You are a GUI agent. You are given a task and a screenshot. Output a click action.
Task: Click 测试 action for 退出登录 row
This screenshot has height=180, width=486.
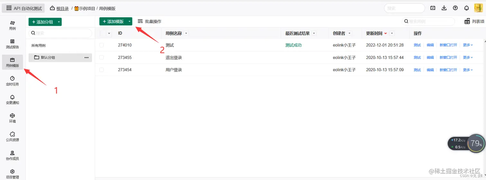[x=417, y=57]
